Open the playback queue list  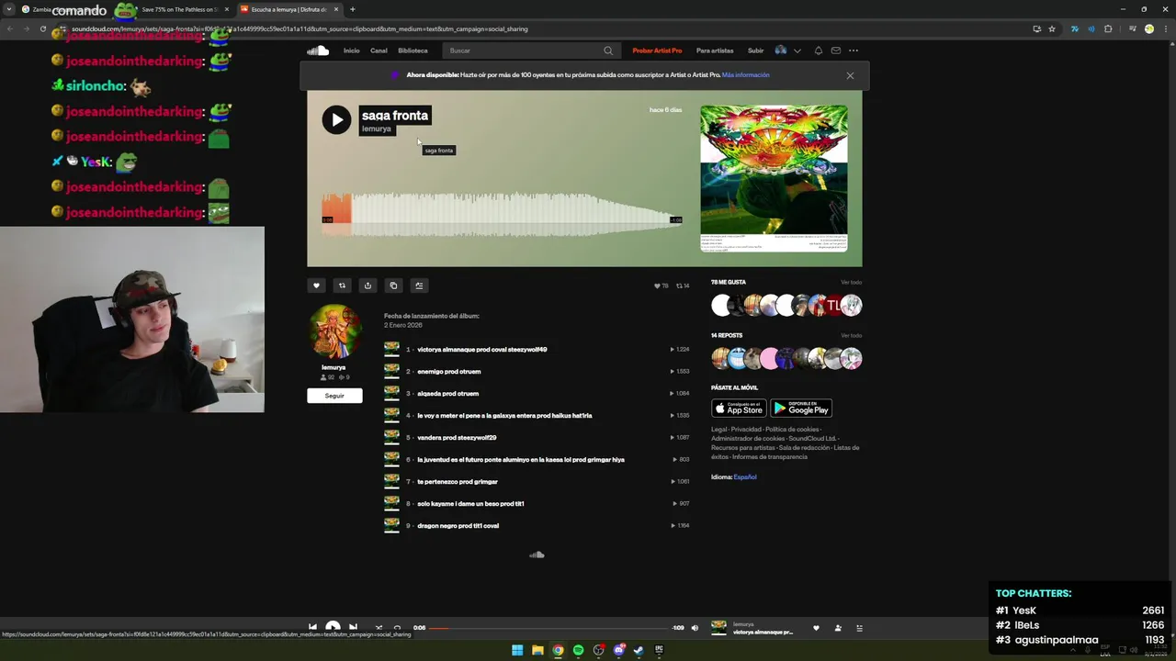click(860, 628)
